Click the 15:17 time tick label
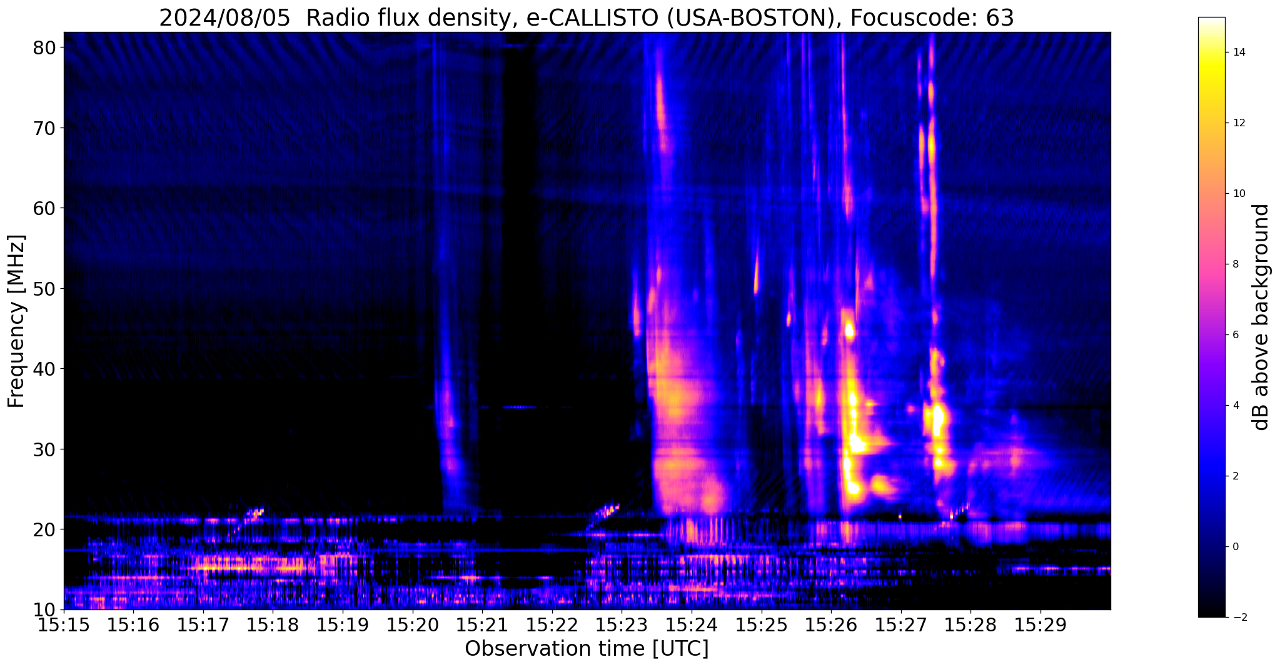1280x667 pixels. click(203, 625)
